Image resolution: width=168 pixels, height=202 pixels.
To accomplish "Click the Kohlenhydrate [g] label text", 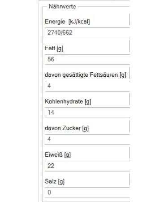I will point(68,101).
